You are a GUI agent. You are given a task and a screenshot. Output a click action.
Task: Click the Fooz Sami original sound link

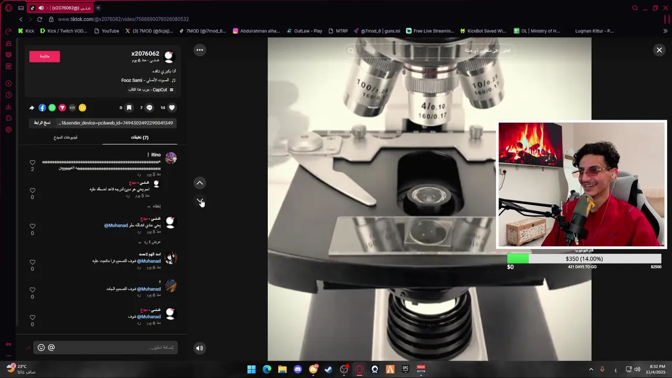(149, 80)
